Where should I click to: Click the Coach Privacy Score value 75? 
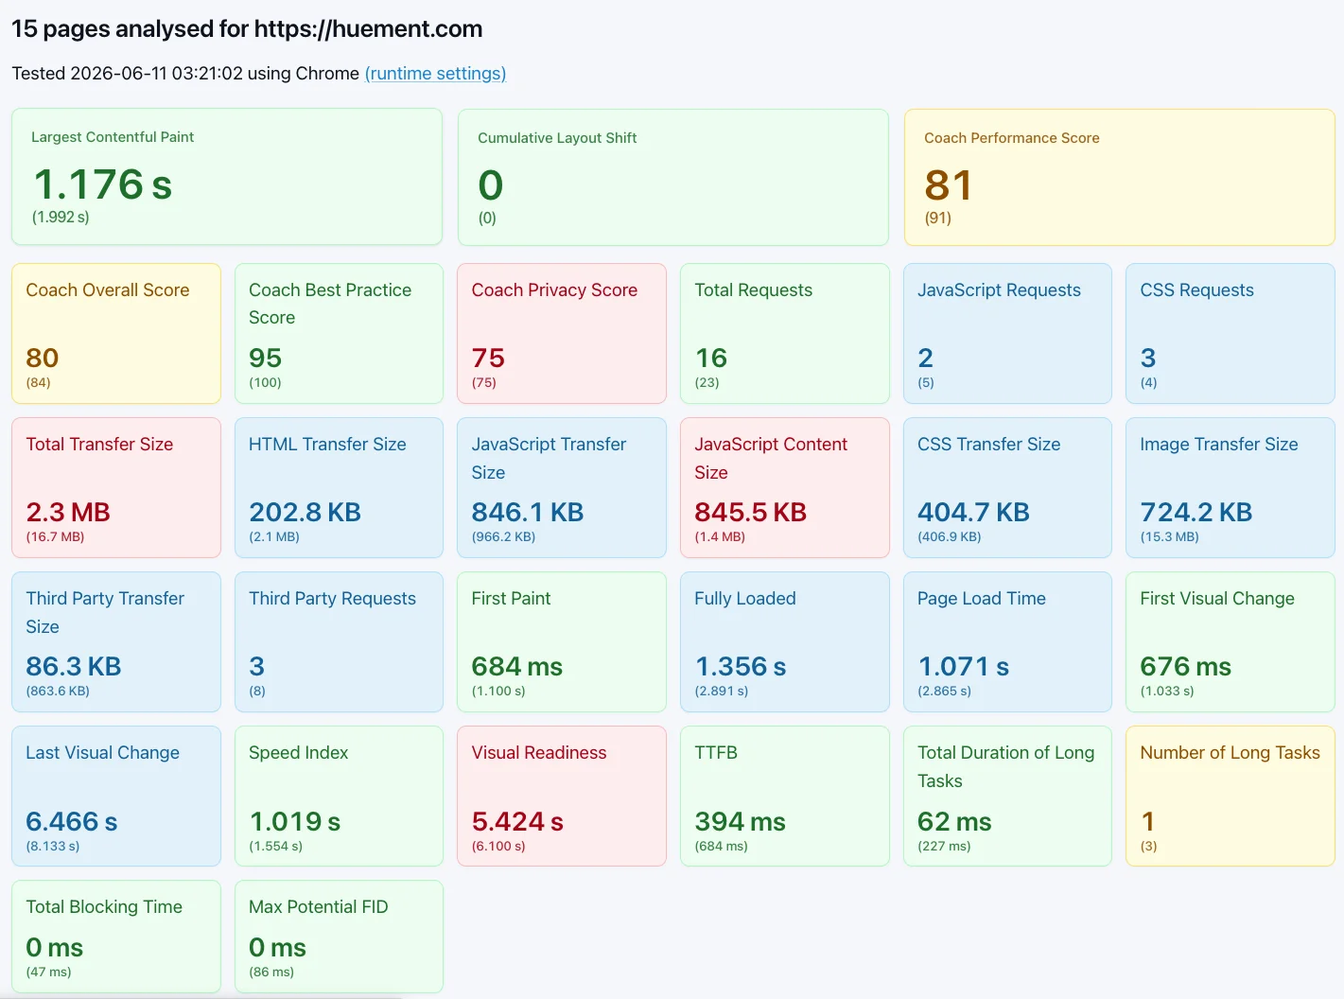pyautogui.click(x=488, y=358)
